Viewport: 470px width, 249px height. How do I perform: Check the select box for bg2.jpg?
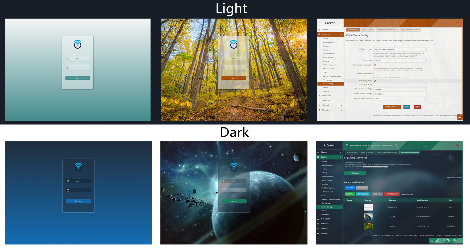click(349, 226)
